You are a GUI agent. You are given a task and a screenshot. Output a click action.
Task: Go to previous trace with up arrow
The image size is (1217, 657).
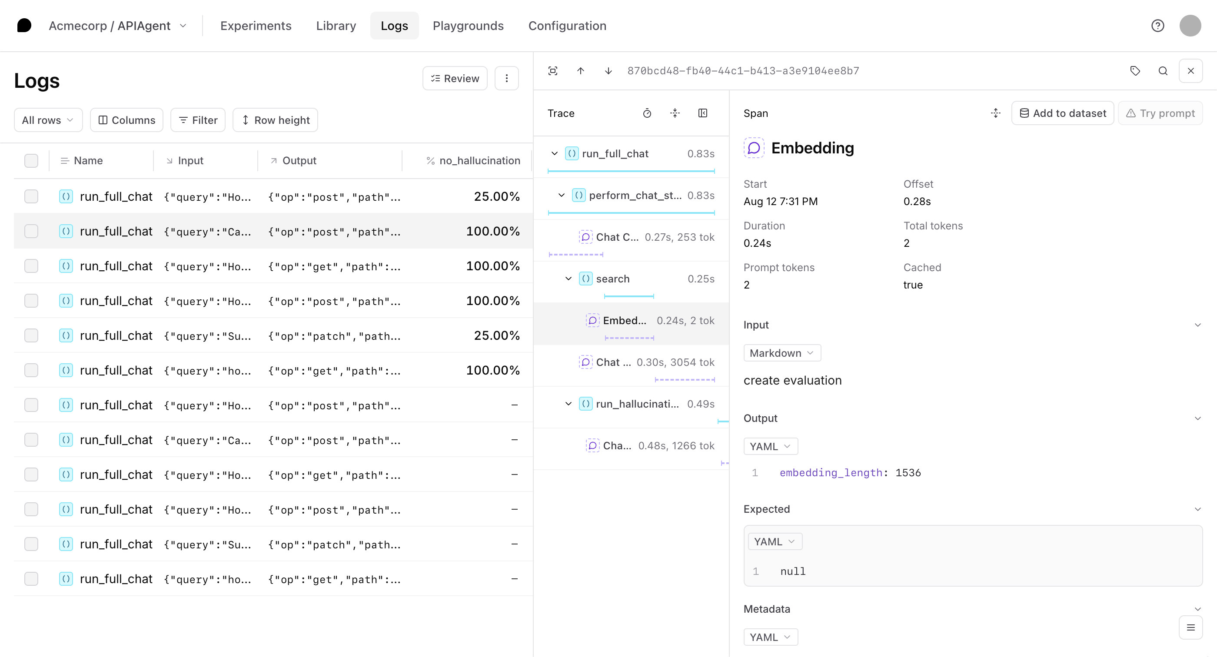(x=581, y=71)
